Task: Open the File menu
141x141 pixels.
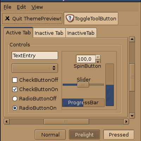Action: [7, 7]
